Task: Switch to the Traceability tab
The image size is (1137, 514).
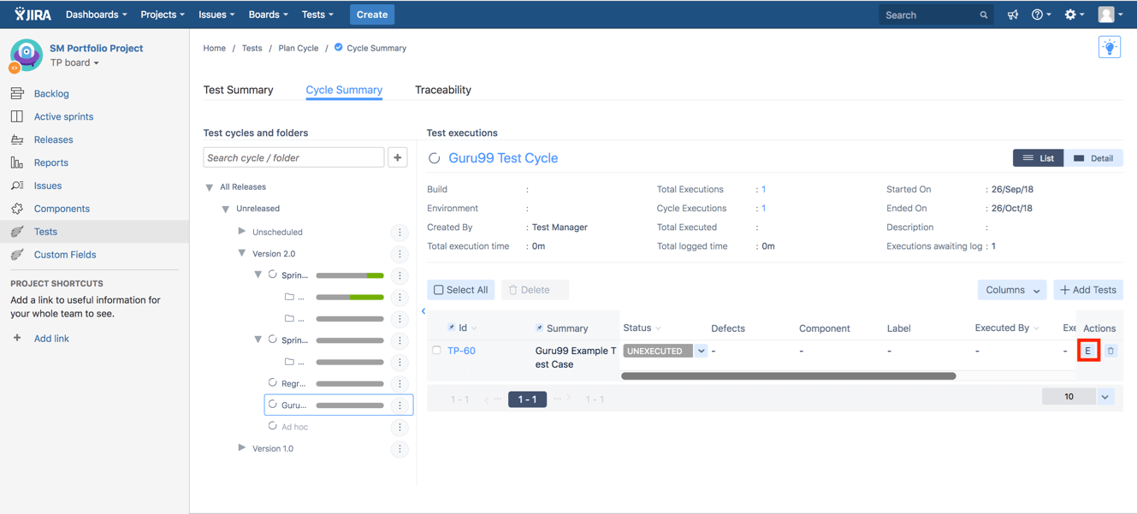Action: 442,90
